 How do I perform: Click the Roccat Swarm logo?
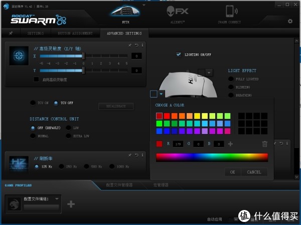tap(39, 19)
